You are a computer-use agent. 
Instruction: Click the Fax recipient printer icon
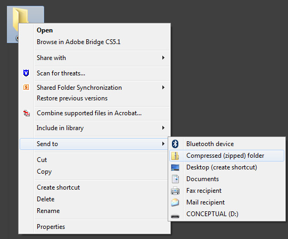click(175, 191)
